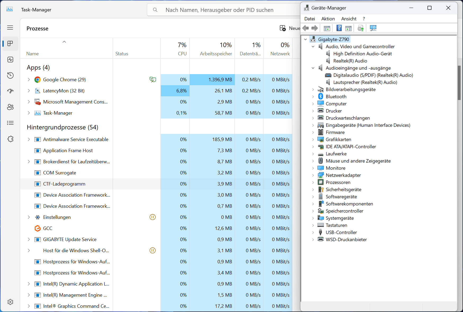Select the Application Frame Host process
The height and width of the screenshot is (312, 463).
156,150
